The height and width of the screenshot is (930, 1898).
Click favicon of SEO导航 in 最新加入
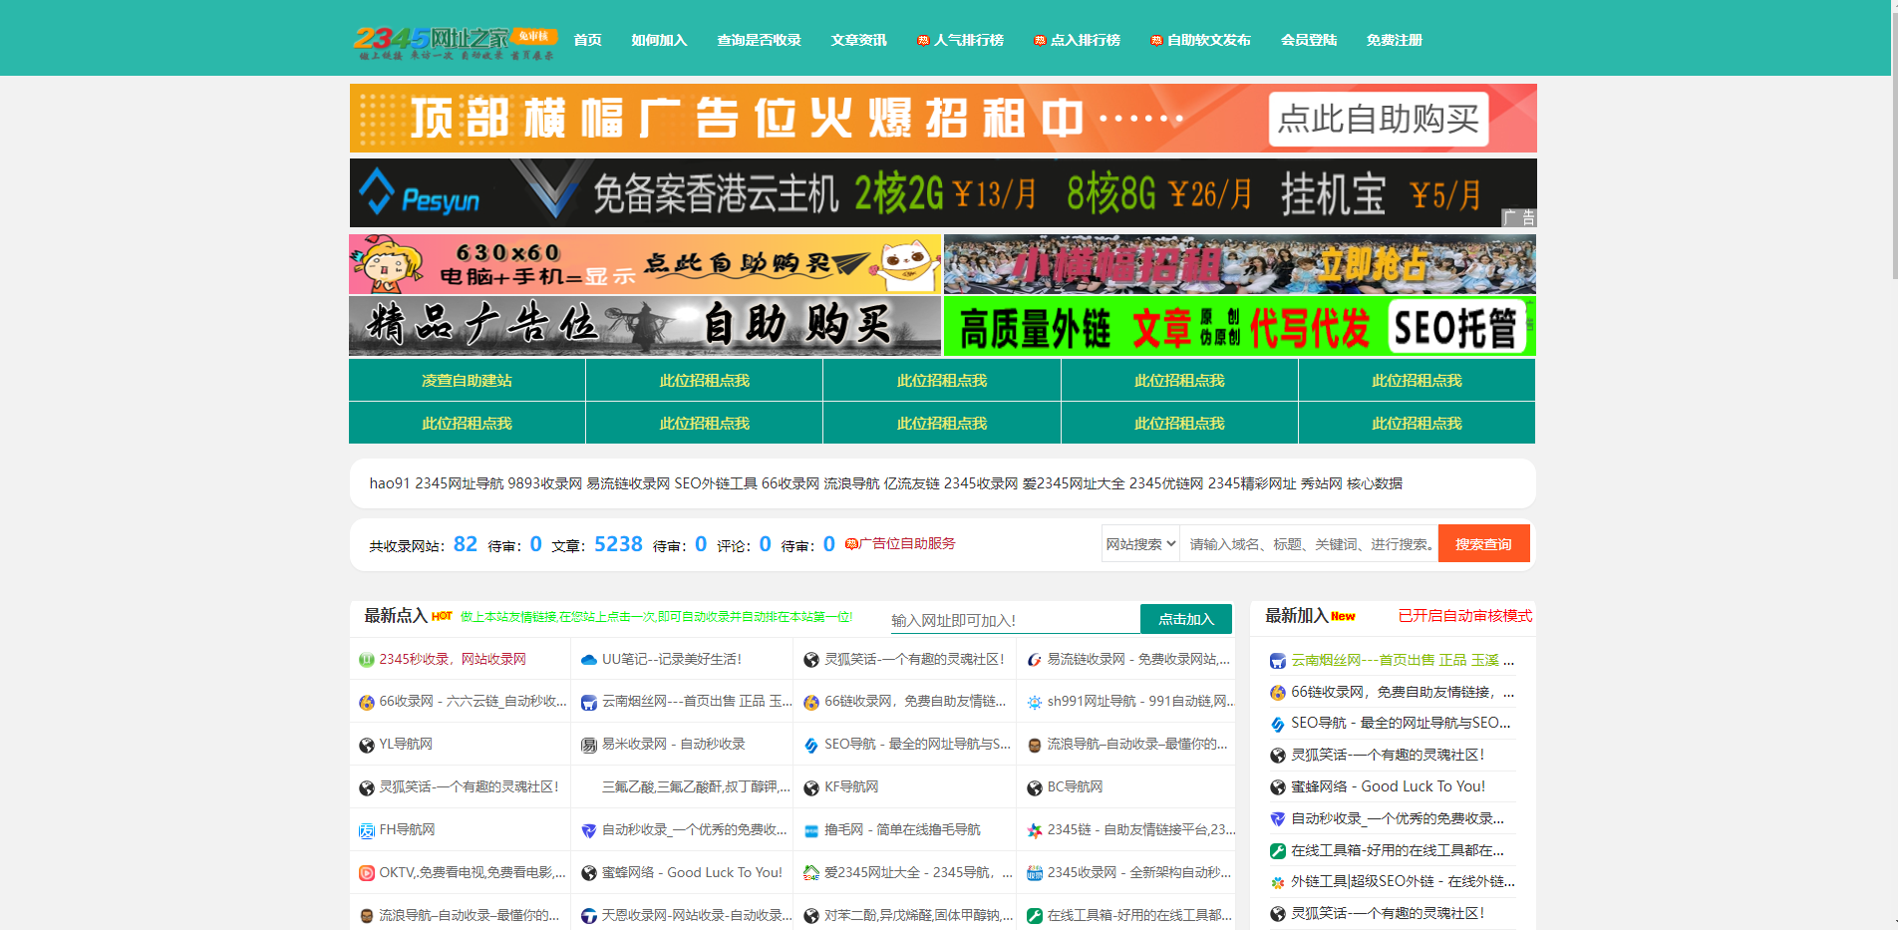click(1278, 725)
